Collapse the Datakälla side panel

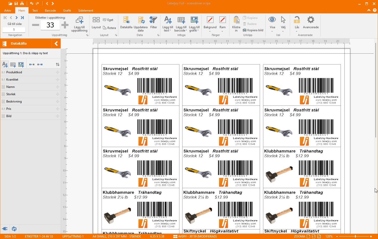click(56, 44)
